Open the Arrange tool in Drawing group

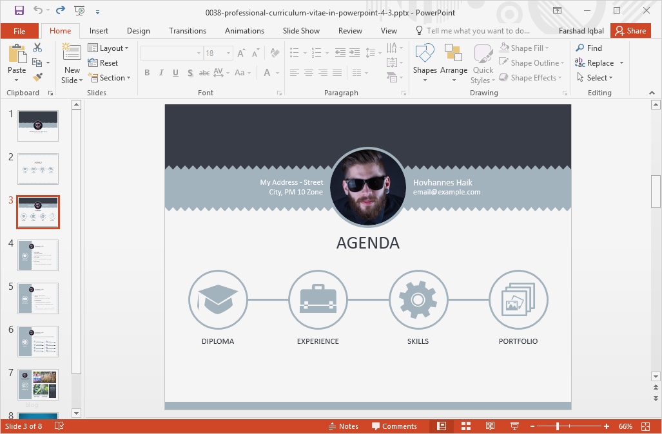point(454,66)
